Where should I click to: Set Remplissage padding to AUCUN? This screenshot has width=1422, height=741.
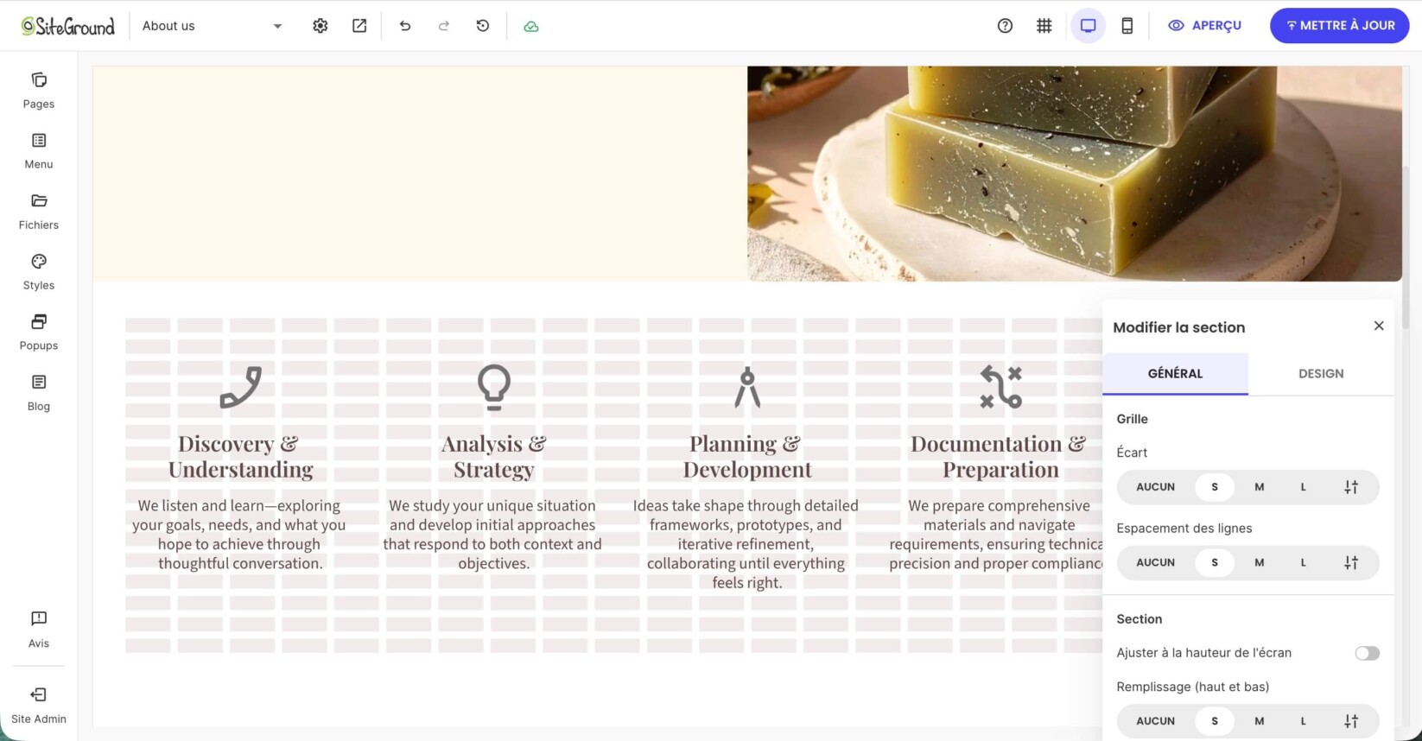[x=1156, y=721]
